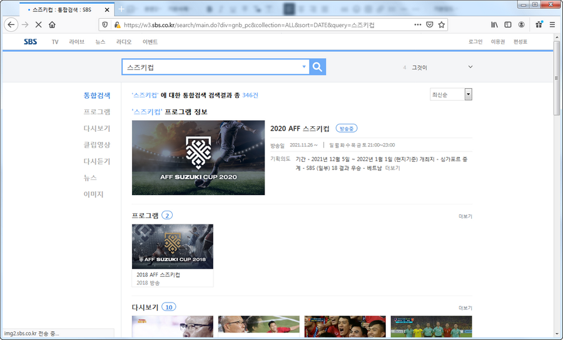The image size is (563, 340).
Task: Open the Library icon
Action: tap(494, 25)
